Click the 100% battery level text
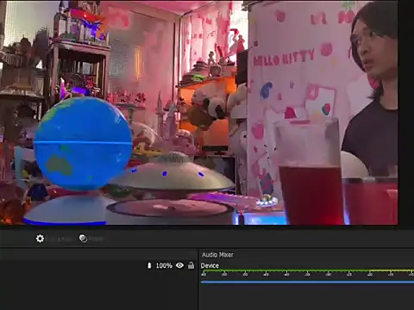The image size is (414, 310). 164,265
